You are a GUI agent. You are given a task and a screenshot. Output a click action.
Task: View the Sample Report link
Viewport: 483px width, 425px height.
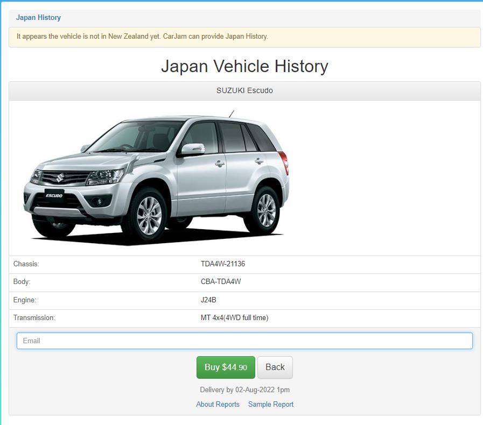click(271, 404)
